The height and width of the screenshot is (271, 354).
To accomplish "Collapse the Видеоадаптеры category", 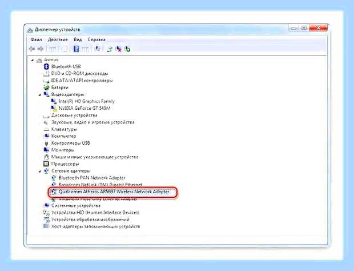I will coord(40,95).
